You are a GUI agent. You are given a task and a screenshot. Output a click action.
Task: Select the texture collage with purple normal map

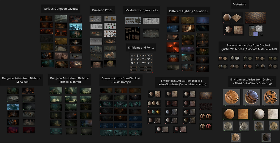click(x=256, y=31)
